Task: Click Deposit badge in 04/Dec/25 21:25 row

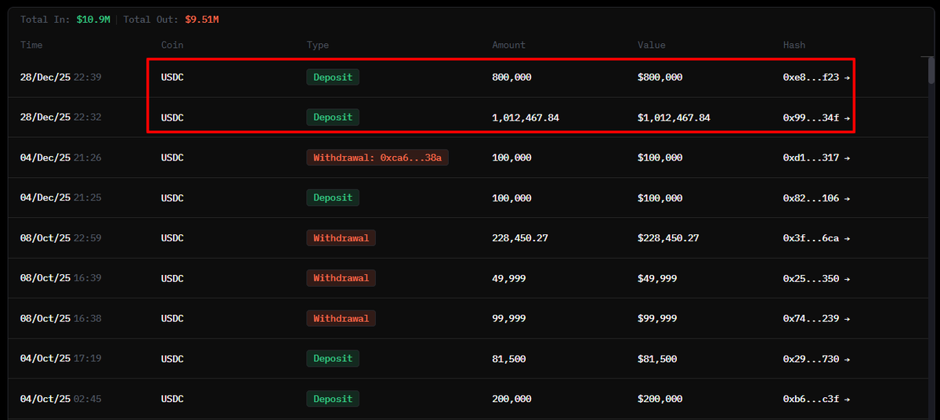Action: coord(333,197)
